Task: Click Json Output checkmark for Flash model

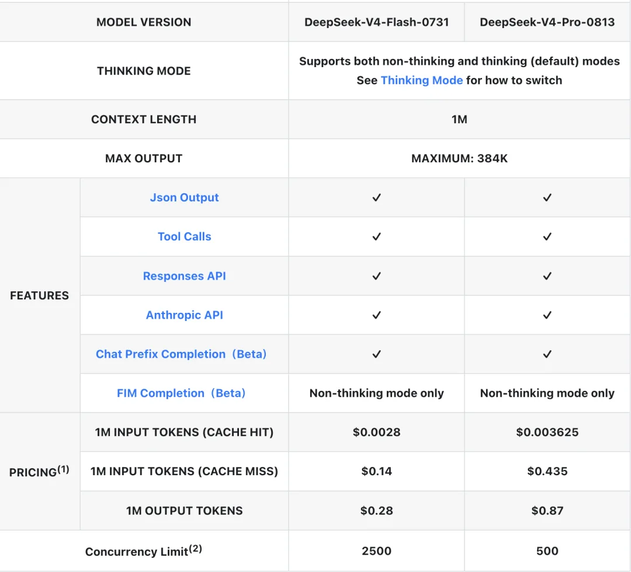Action: [376, 197]
